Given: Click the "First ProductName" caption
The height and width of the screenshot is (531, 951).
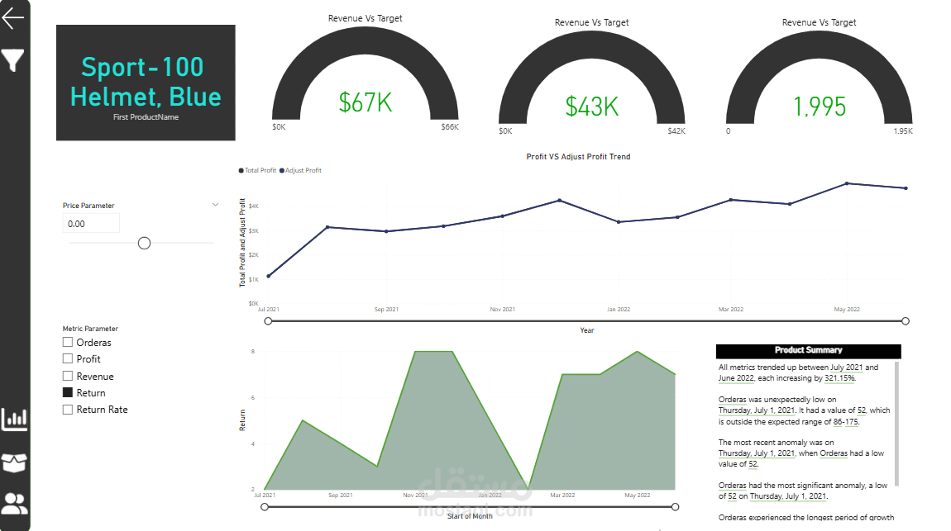Looking at the screenshot, I should tap(146, 117).
